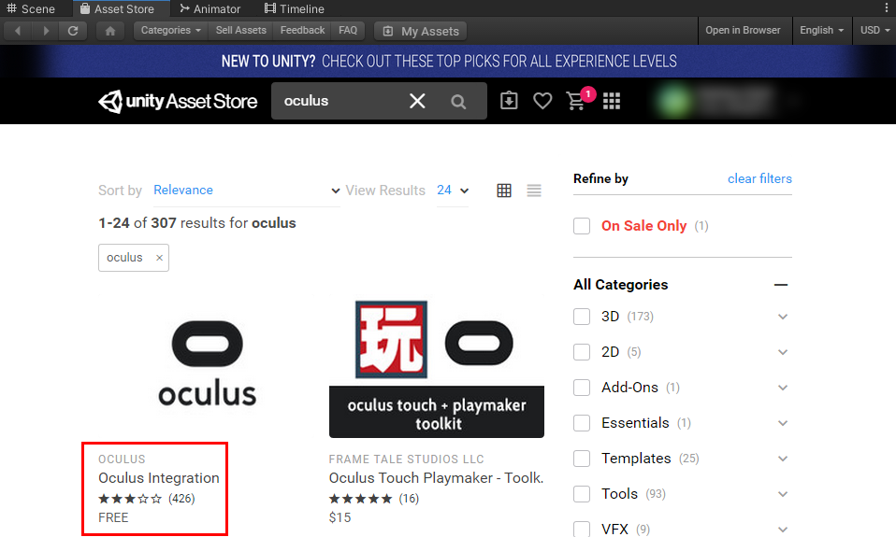Click the clear filters link
The height and width of the screenshot is (537, 896).
pos(759,178)
